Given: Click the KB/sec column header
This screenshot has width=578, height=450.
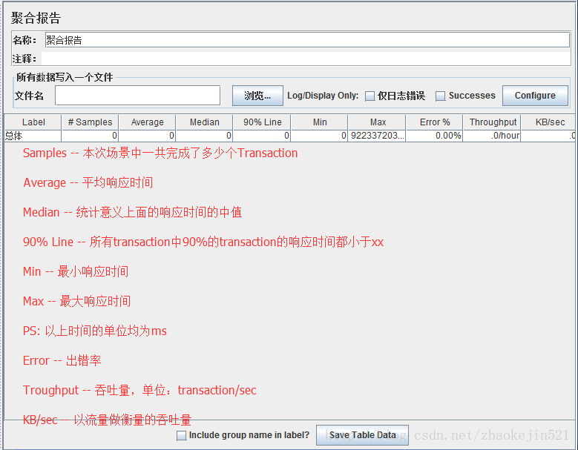Looking at the screenshot, I should pos(549,122).
